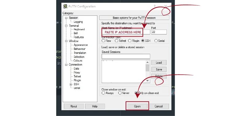The height and width of the screenshot is (116, 231).
Task: Open the Proxy settings category
Action: click(x=77, y=73)
